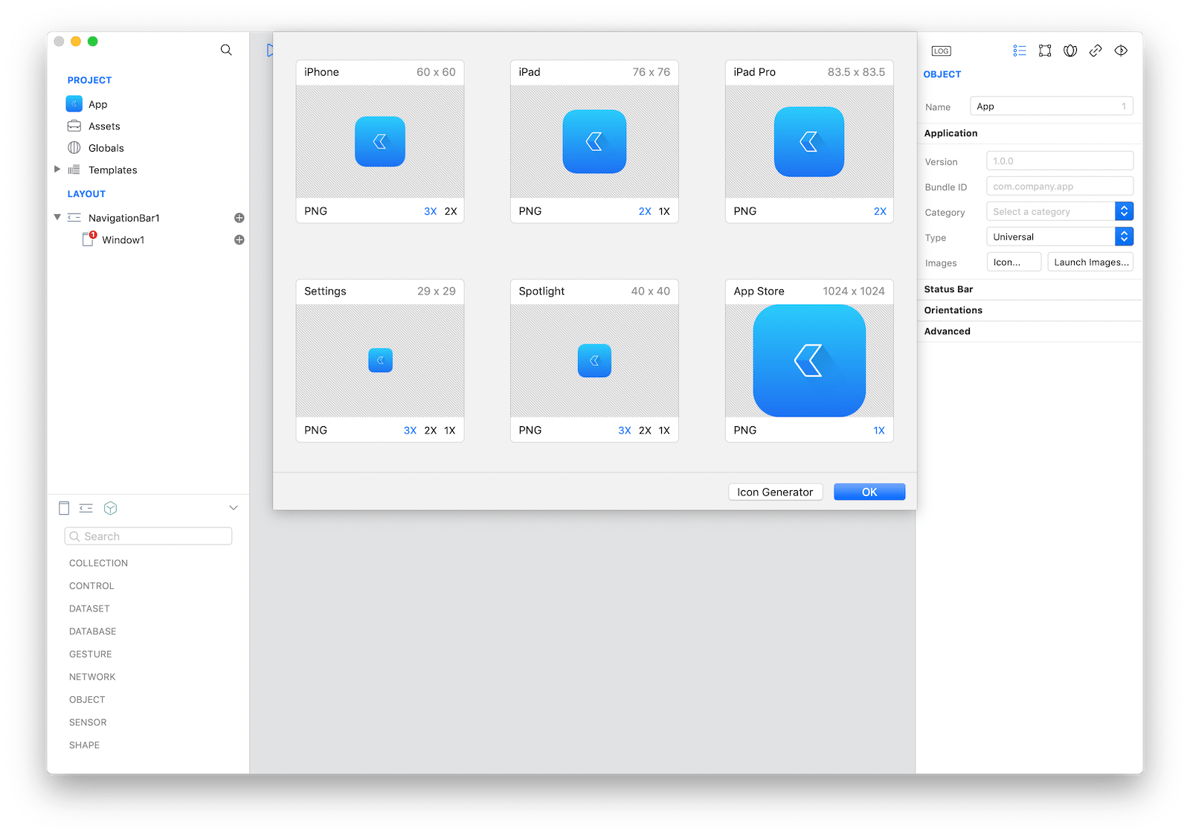Set iPhone icon export scale to 2X
Screen dimensions: 1190x836
450,210
